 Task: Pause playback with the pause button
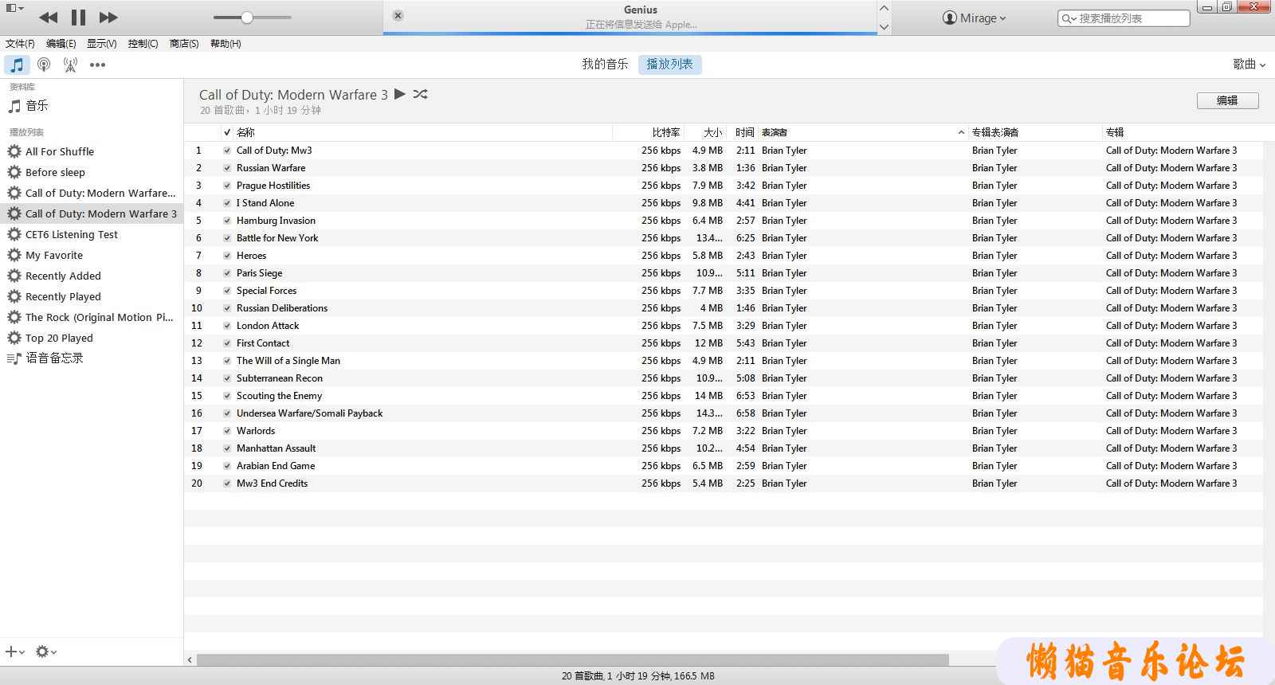78,18
